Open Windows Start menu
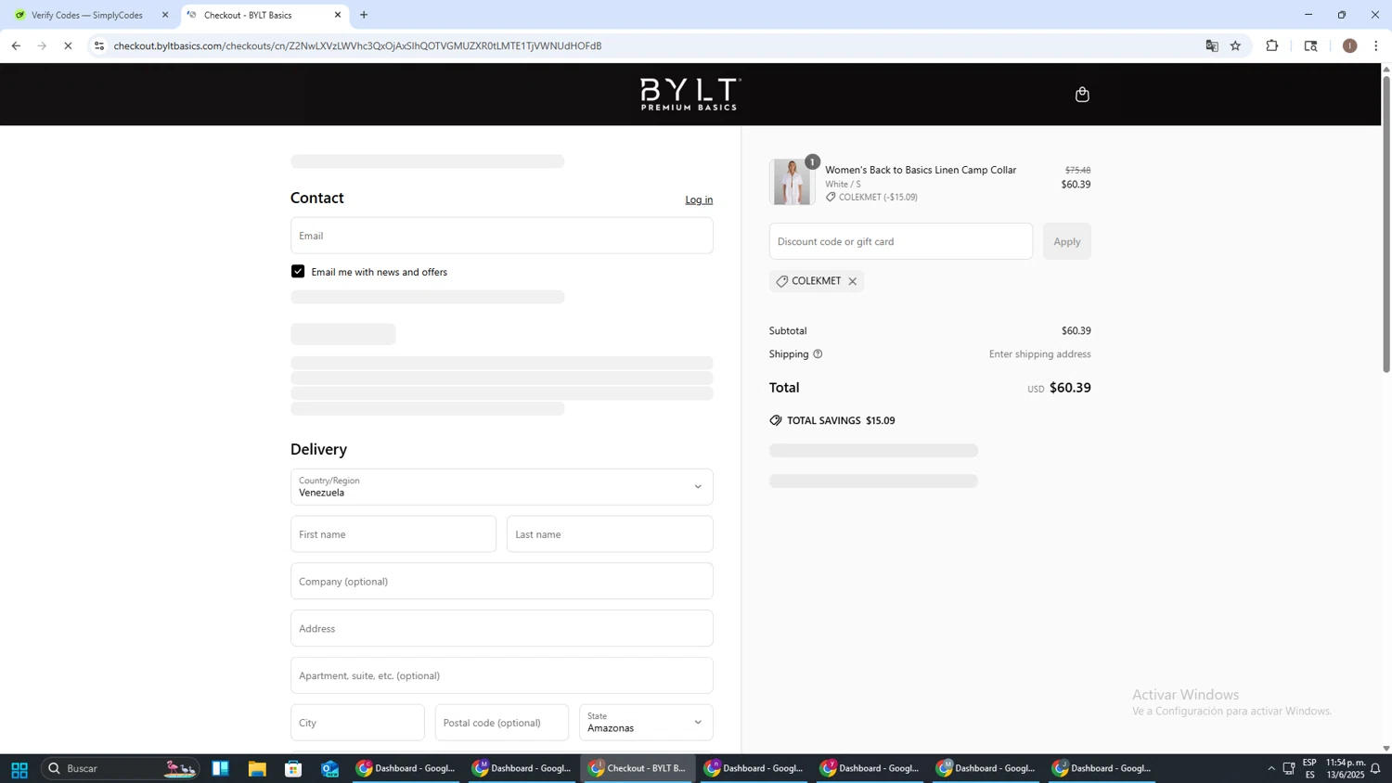 pyautogui.click(x=19, y=769)
